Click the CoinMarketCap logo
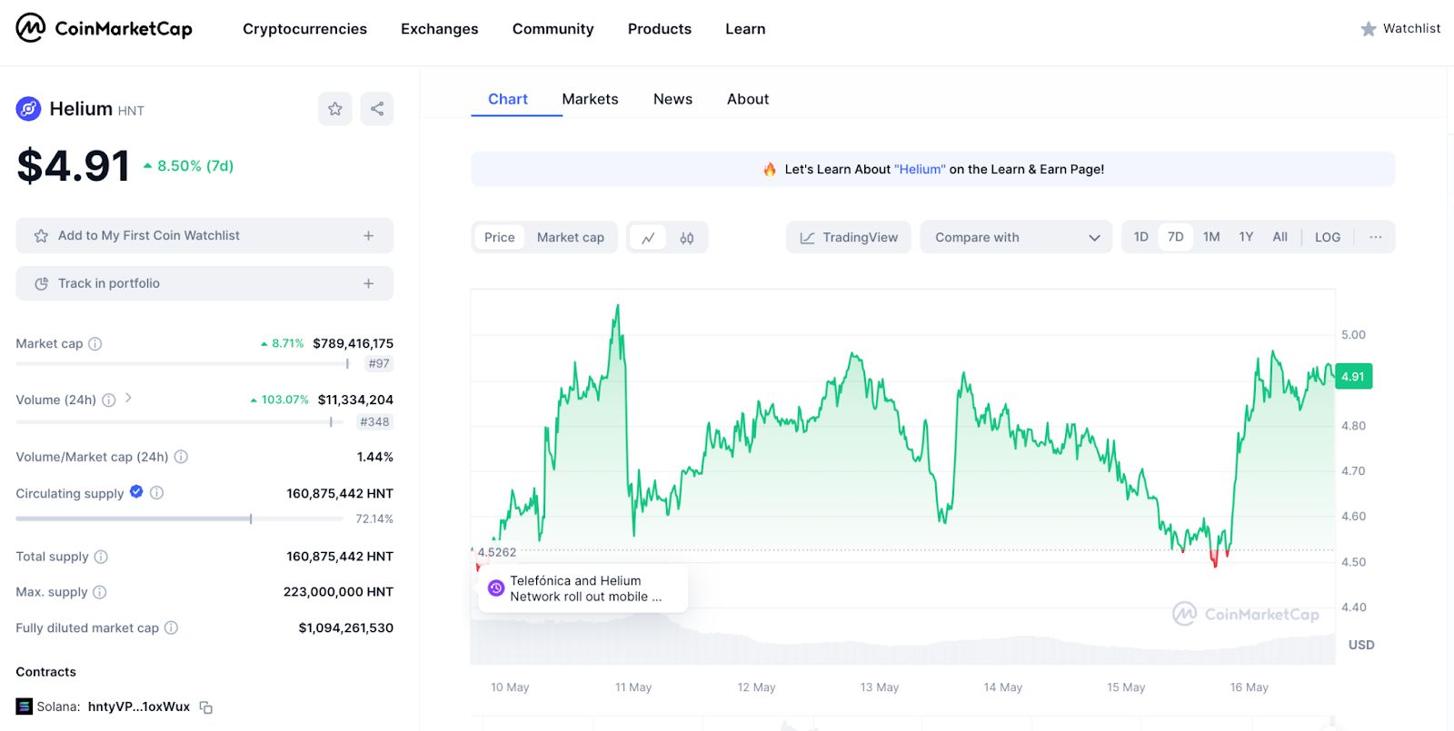This screenshot has height=731, width=1454. 105,28
